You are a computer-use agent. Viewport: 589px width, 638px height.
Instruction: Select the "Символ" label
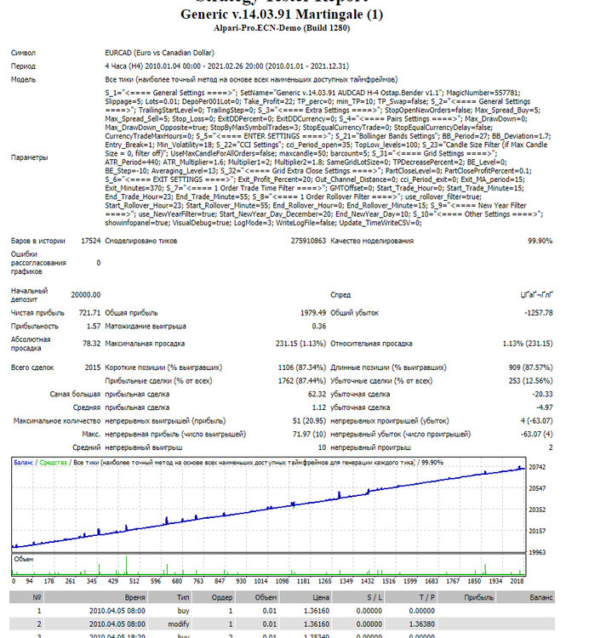23,53
